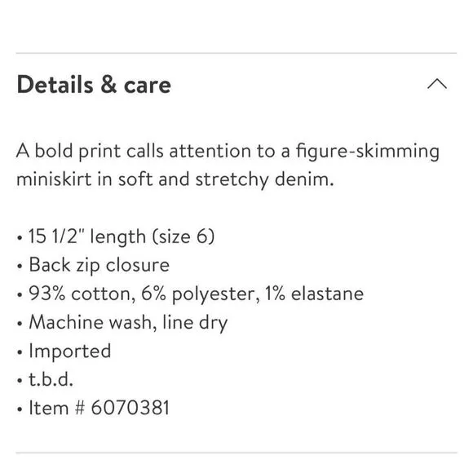This screenshot has width=473, height=473.
Task: Click the line dry care instruction
Action: [195, 322]
